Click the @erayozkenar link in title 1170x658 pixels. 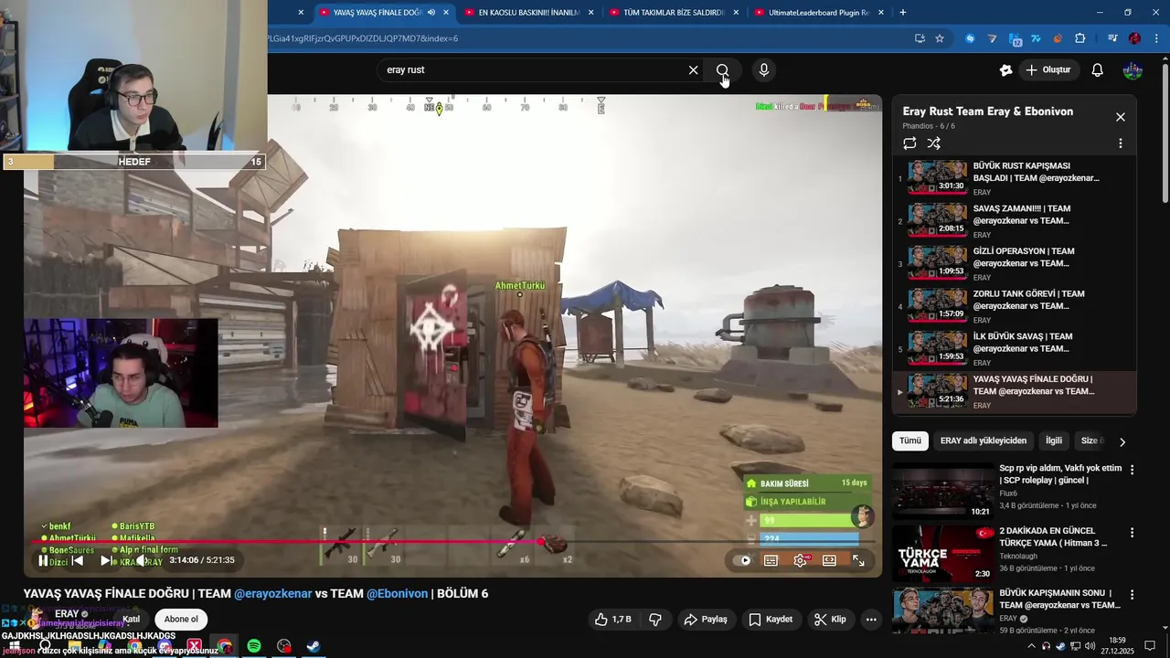(x=272, y=594)
